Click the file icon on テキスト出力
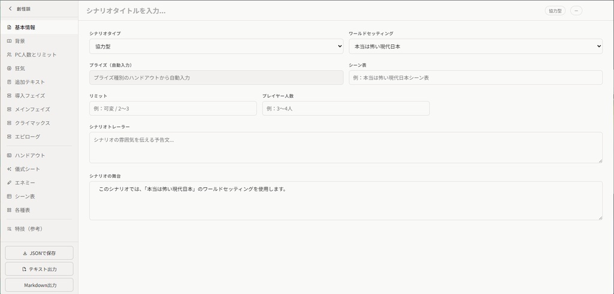Screen dimensions: 614x294 tap(24, 269)
